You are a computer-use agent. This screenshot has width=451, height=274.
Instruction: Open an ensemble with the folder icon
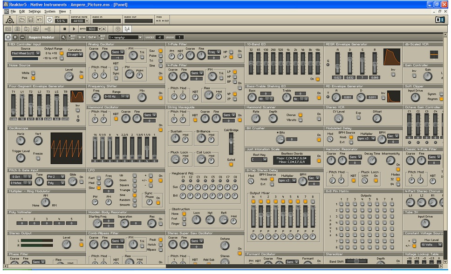pyautogui.click(x=22, y=20)
